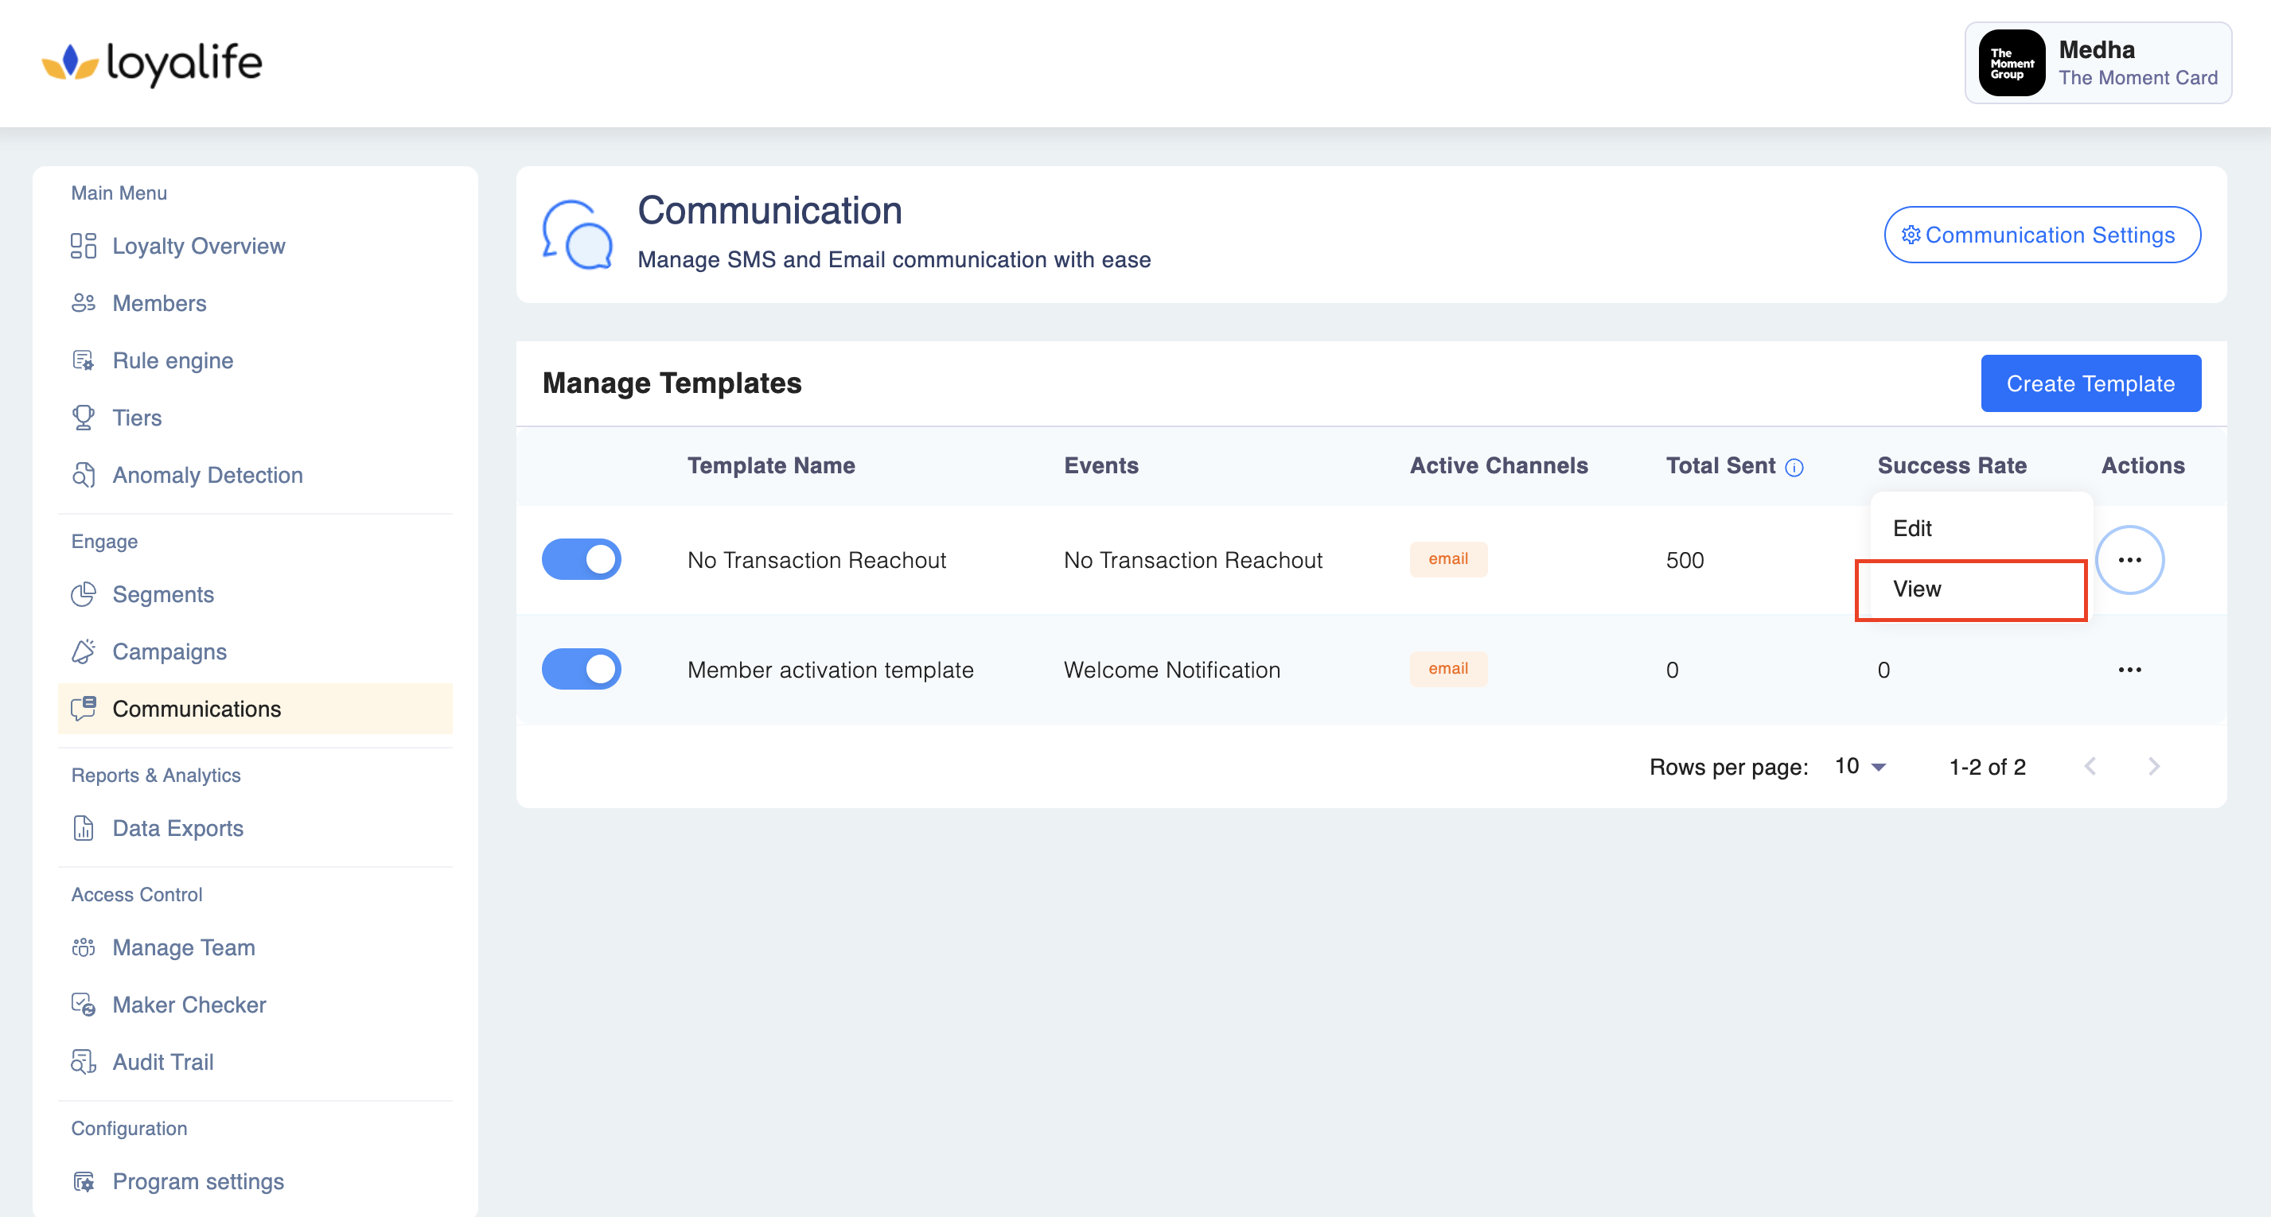The image size is (2271, 1217).
Task: Click the Loyalty Overview dashboard icon
Action: coord(83,246)
